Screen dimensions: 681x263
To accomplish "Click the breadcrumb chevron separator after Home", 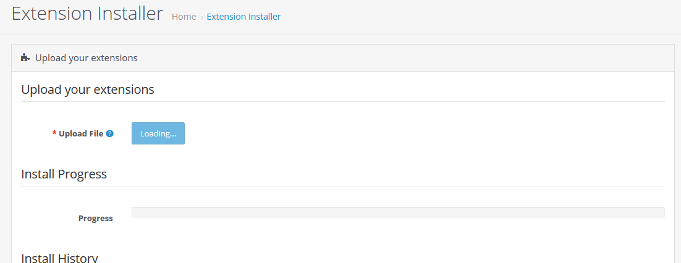I will coord(202,17).
